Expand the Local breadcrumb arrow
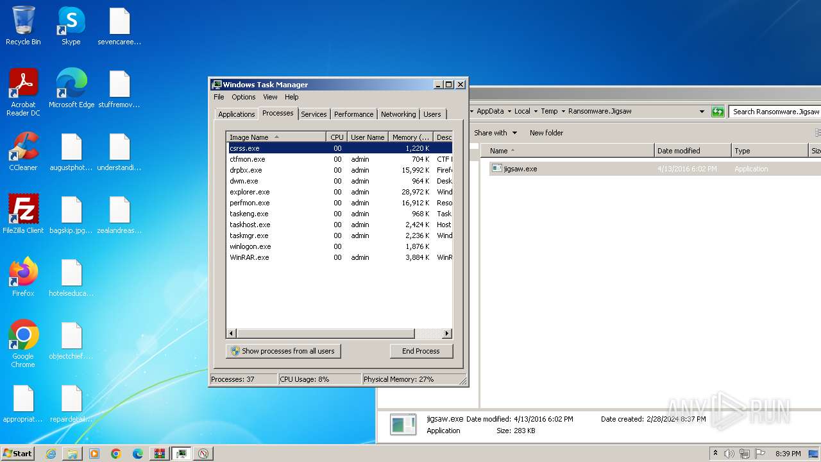This screenshot has width=821, height=462. click(x=536, y=112)
